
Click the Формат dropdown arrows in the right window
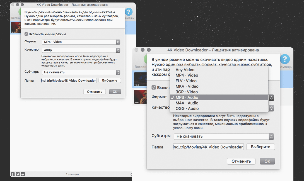[x=271, y=97]
